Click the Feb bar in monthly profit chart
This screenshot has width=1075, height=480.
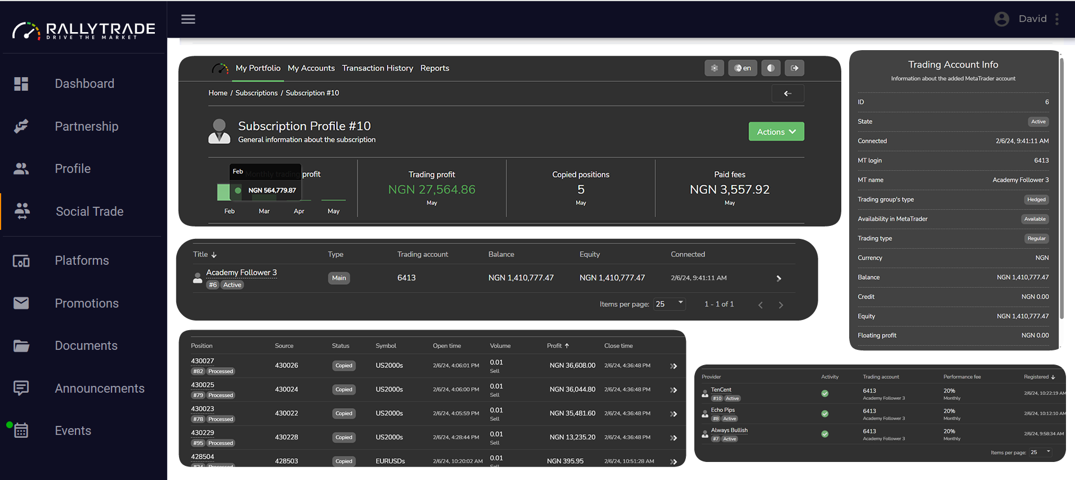point(224,192)
